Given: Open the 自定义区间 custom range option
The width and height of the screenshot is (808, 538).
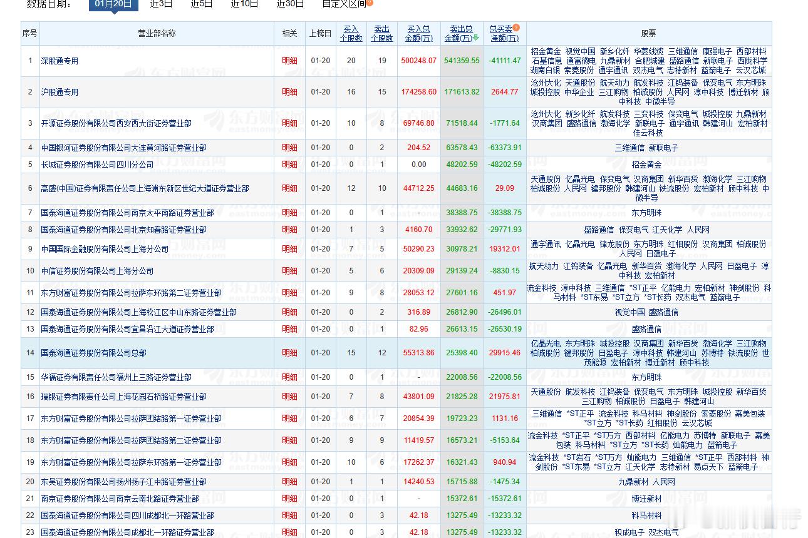Looking at the screenshot, I should coord(343,3).
